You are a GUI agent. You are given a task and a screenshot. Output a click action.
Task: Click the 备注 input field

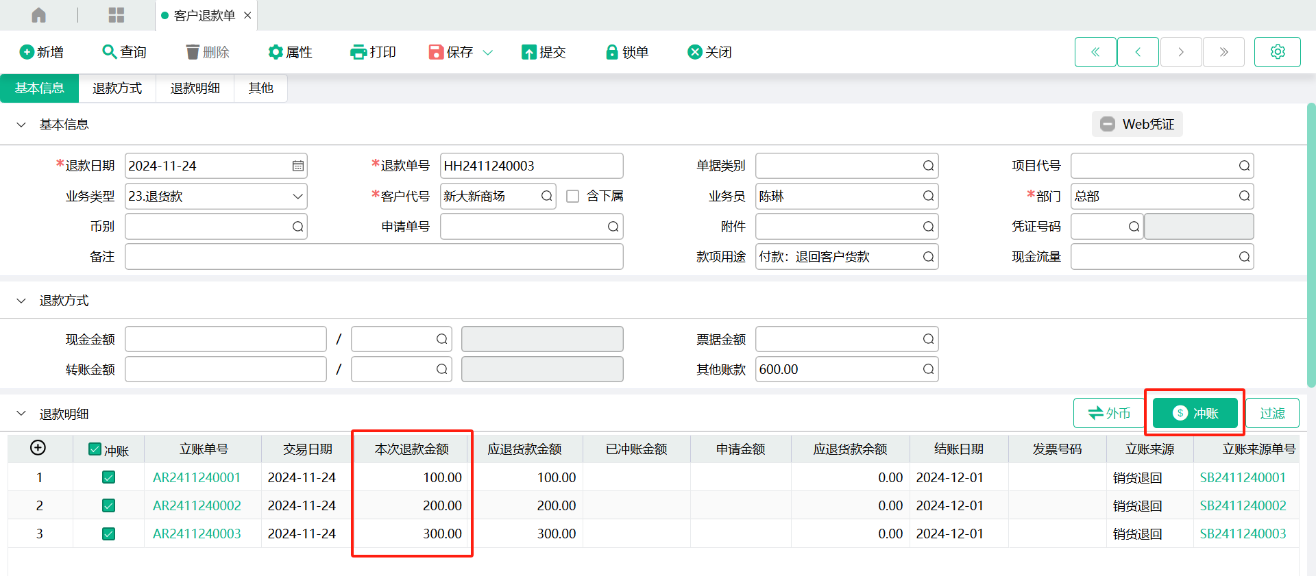click(x=374, y=257)
